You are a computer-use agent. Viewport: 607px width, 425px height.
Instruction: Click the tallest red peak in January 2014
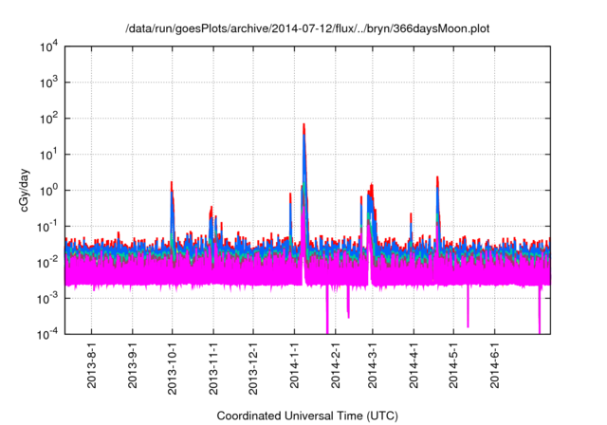click(303, 125)
